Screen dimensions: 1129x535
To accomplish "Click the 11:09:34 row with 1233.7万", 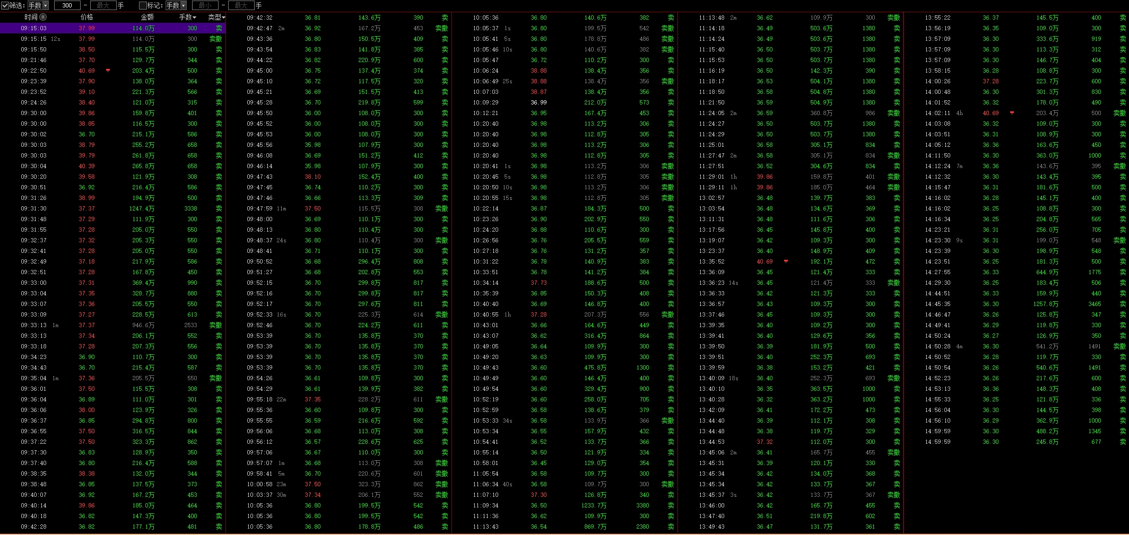I will pyautogui.click(x=565, y=505).
